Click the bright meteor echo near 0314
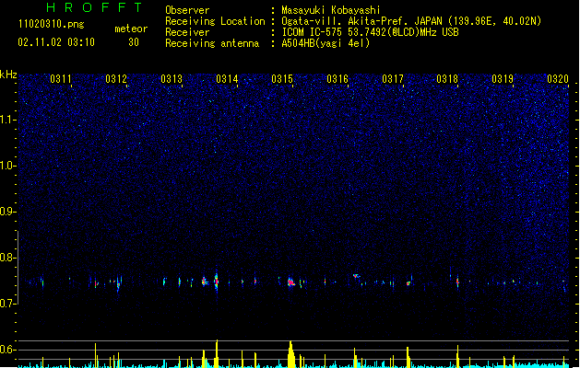This screenshot has width=580, height=368. 217,282
